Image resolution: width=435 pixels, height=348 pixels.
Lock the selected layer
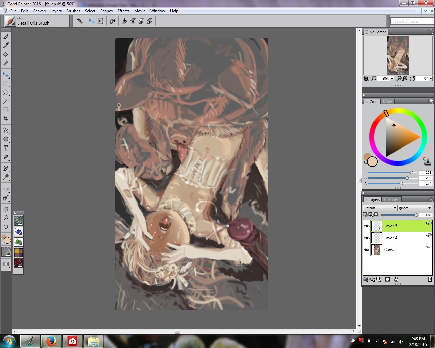(396, 279)
